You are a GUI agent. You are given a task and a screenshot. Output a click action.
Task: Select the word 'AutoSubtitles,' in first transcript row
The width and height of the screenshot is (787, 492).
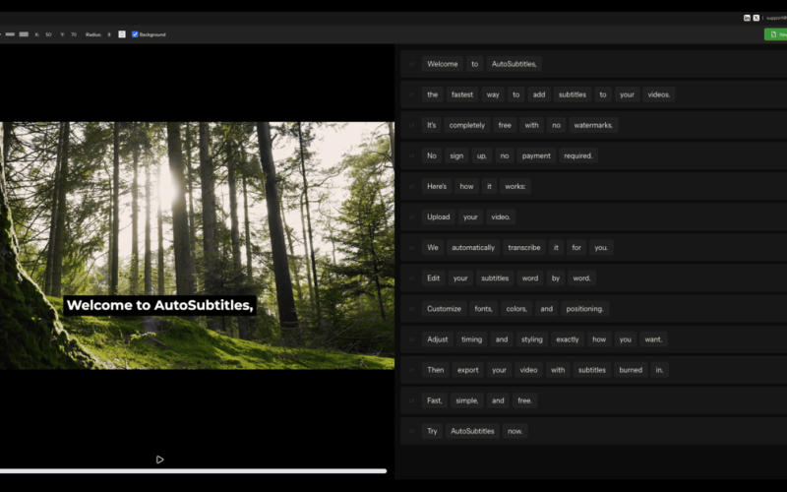[514, 64]
